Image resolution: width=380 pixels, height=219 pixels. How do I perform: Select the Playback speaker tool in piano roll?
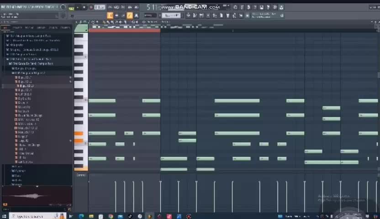(x=137, y=22)
